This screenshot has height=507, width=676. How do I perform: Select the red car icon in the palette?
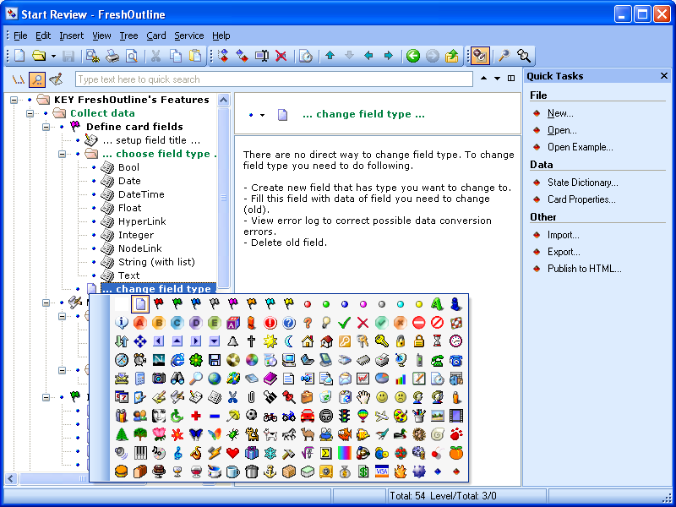308,416
